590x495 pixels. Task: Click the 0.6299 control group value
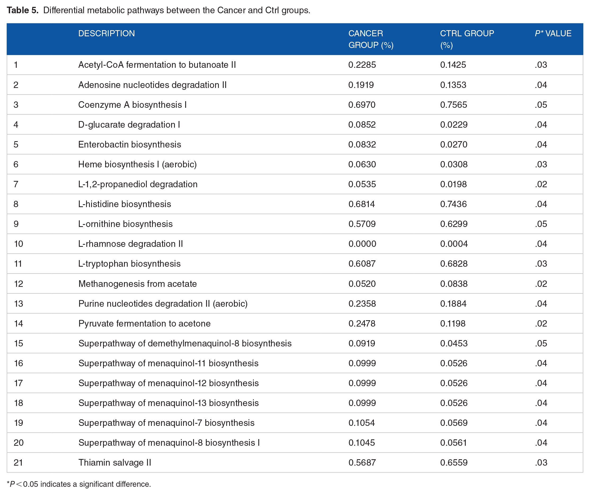click(x=454, y=224)
